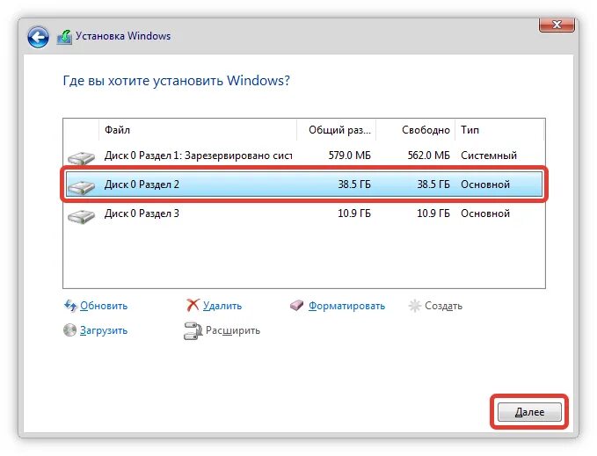Screen dimensions: 597x456
Task: Click the Системный type cell
Action: pyautogui.click(x=489, y=156)
